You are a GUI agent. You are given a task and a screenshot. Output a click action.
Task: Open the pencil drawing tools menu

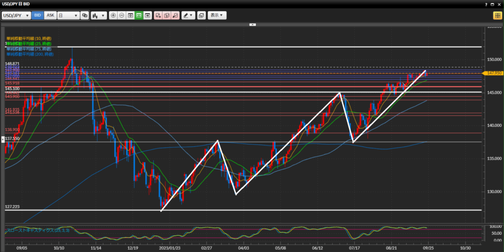188,15
